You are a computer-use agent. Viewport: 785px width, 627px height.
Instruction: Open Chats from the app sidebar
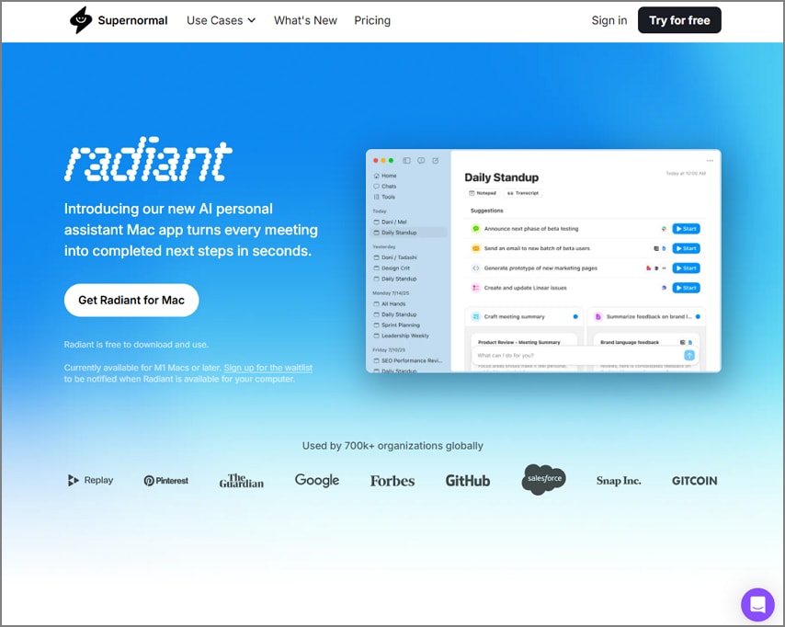coord(389,187)
